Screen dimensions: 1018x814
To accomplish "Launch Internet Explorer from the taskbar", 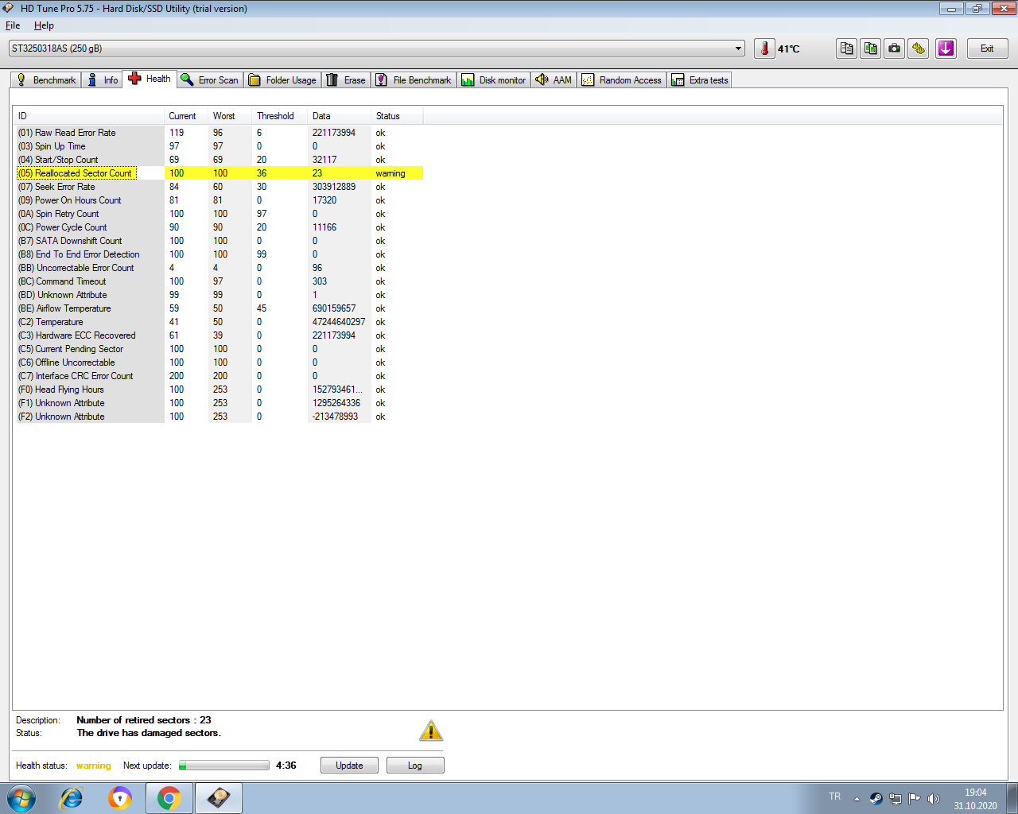I will coord(72,798).
